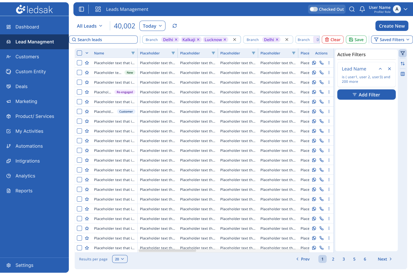Expand the All Leads dropdown
This screenshot has height=275, width=413.
click(x=89, y=26)
